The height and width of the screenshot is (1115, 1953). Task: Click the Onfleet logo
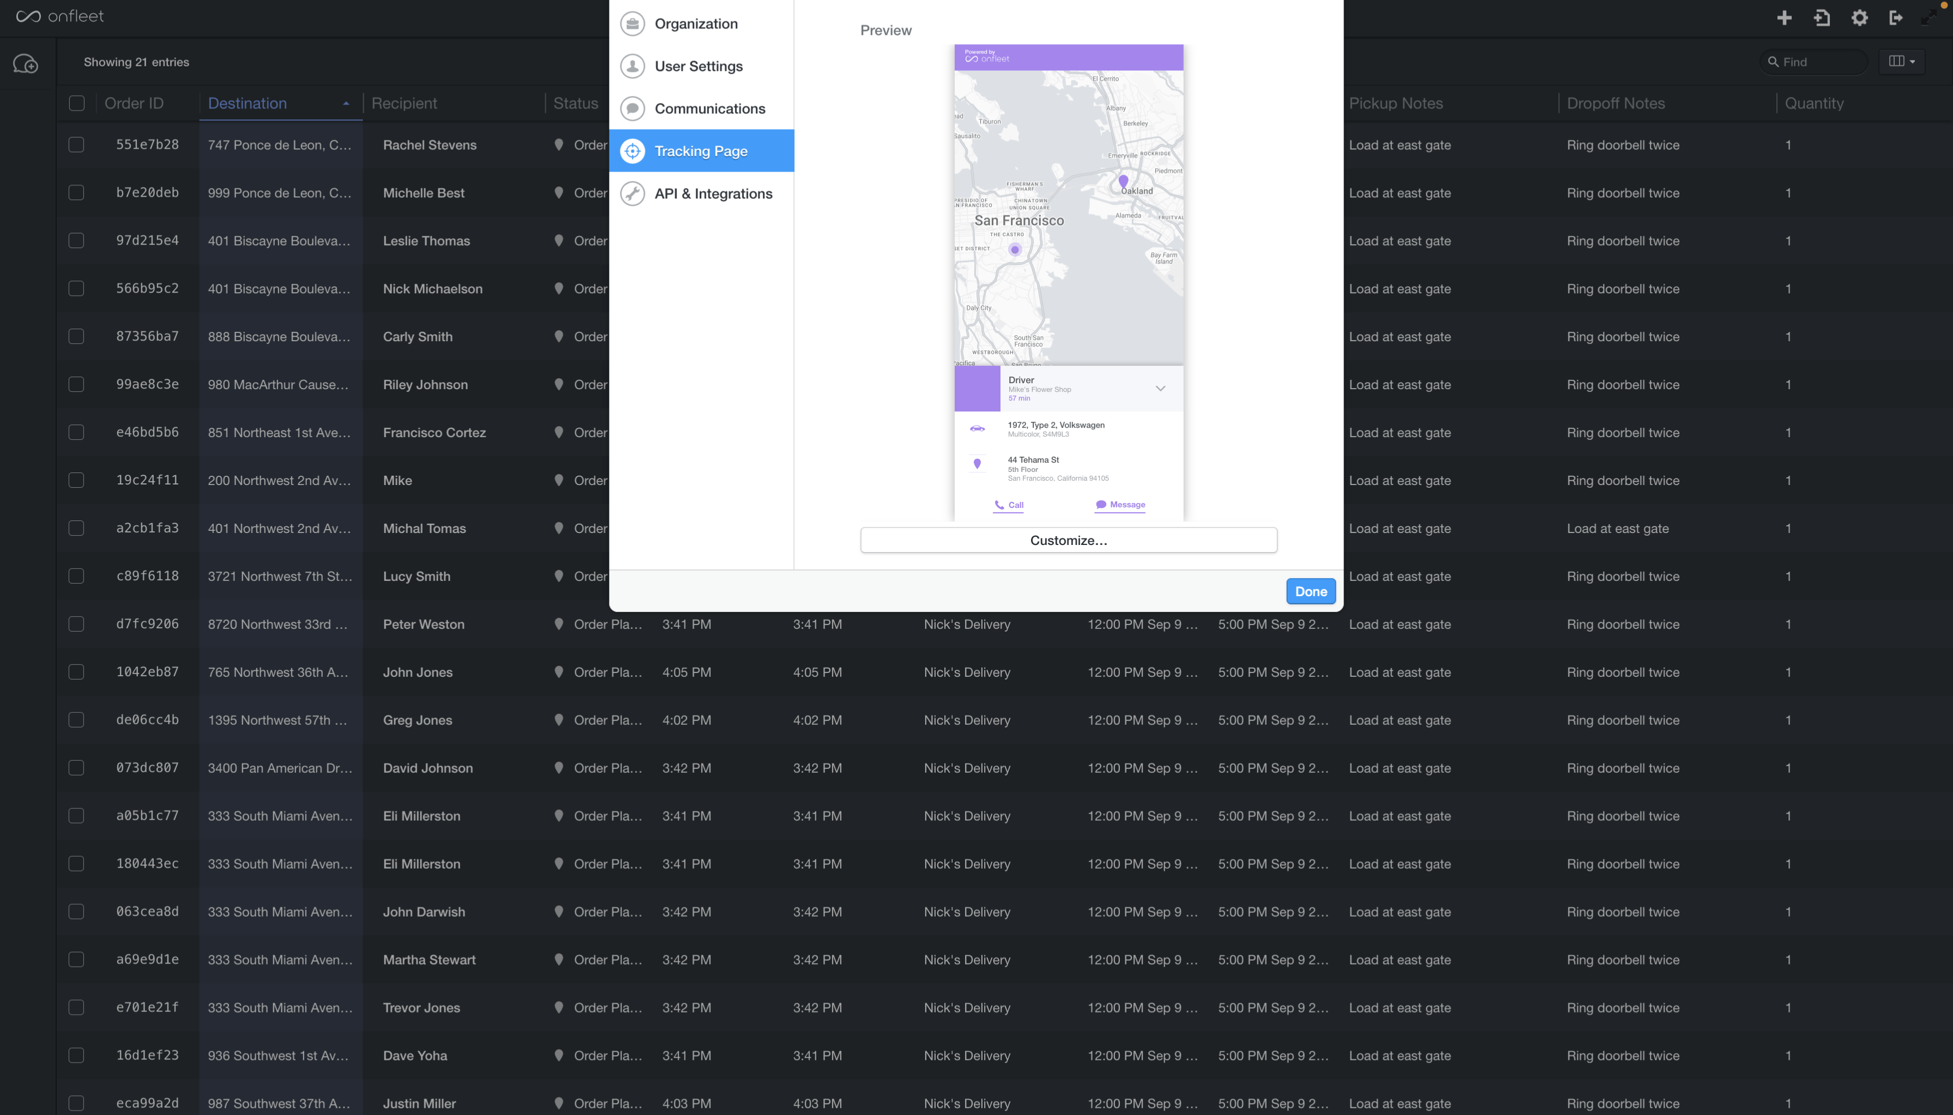pos(60,16)
